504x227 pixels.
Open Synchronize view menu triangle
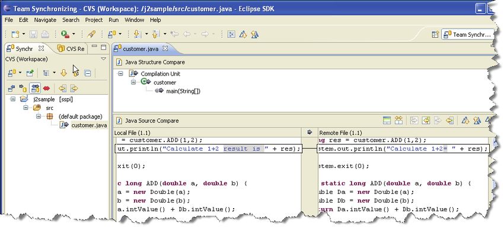coord(104,59)
